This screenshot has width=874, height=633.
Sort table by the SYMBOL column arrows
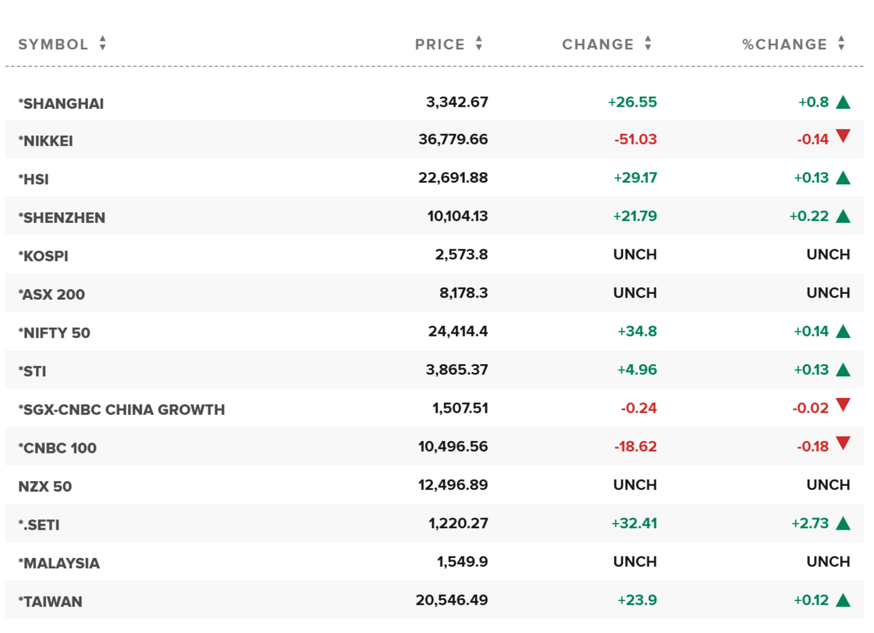point(103,44)
